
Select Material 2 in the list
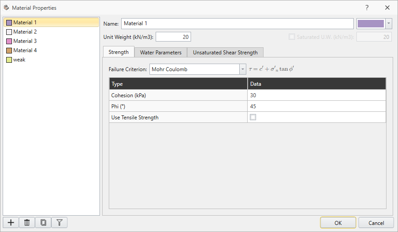click(x=25, y=32)
